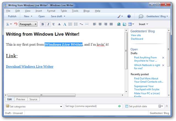The width and height of the screenshot is (176, 121).
Task: Open the Dashboard link in sidebar
Action: point(137,39)
